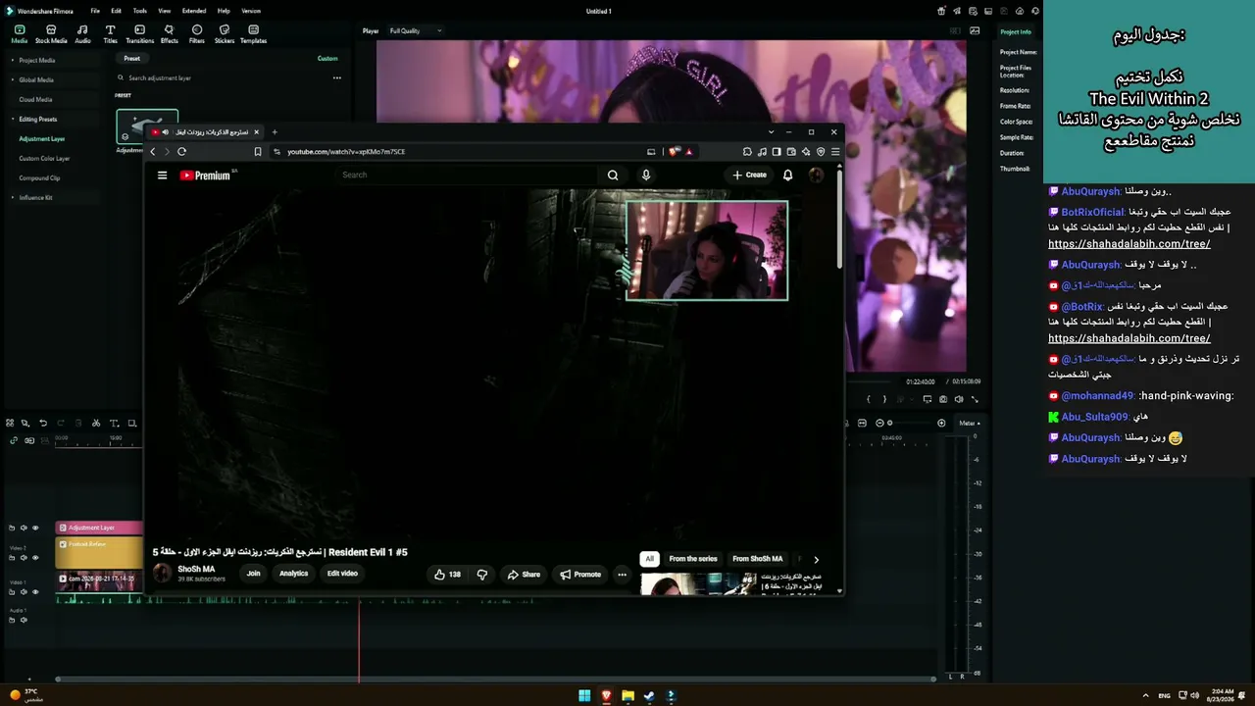1255x706 pixels.
Task: Open the Help menu
Action: click(x=224, y=11)
